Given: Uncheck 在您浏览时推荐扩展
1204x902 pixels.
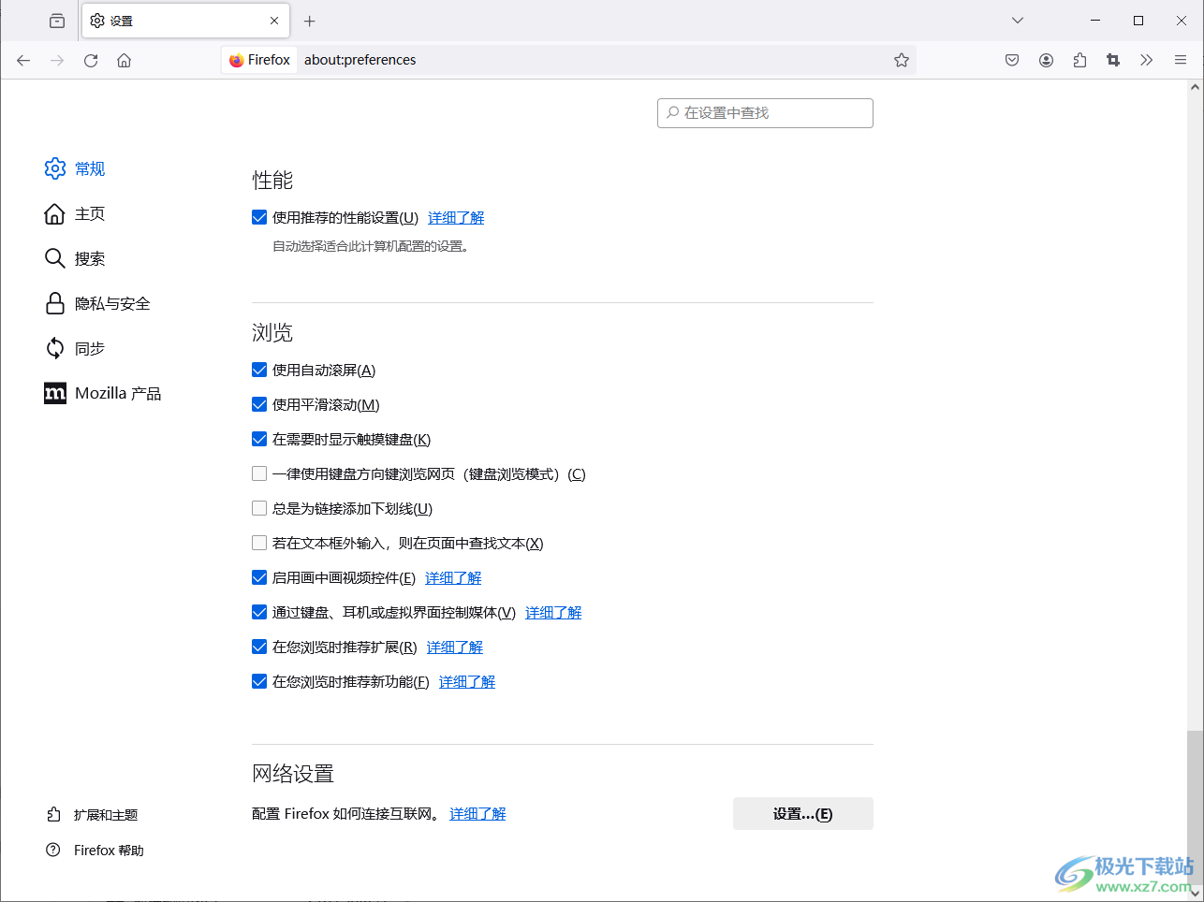Looking at the screenshot, I should (259, 647).
